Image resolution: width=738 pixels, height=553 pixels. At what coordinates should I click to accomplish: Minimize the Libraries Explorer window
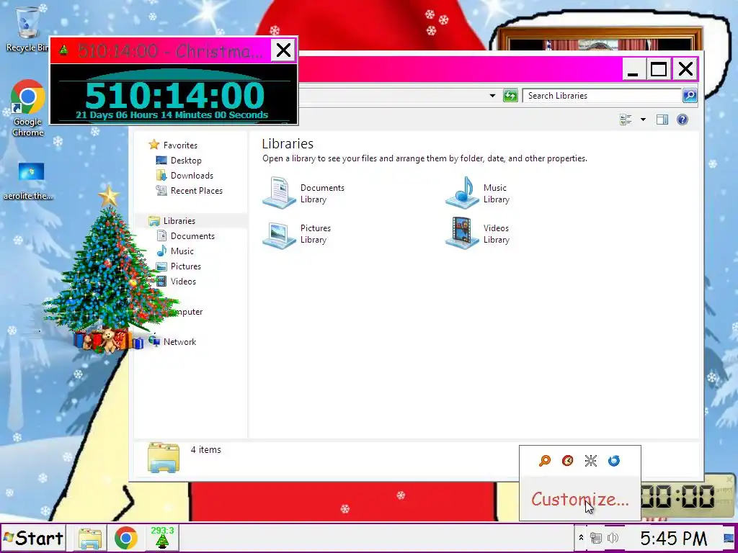pos(633,70)
